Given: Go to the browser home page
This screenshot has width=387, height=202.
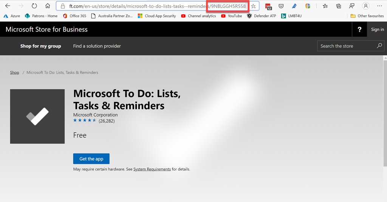Looking at the screenshot, I should (48, 6).
